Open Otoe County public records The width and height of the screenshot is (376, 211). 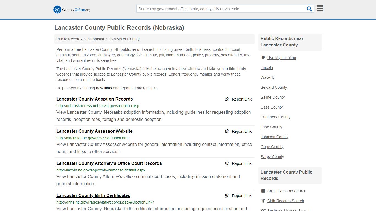pyautogui.click(x=271, y=127)
